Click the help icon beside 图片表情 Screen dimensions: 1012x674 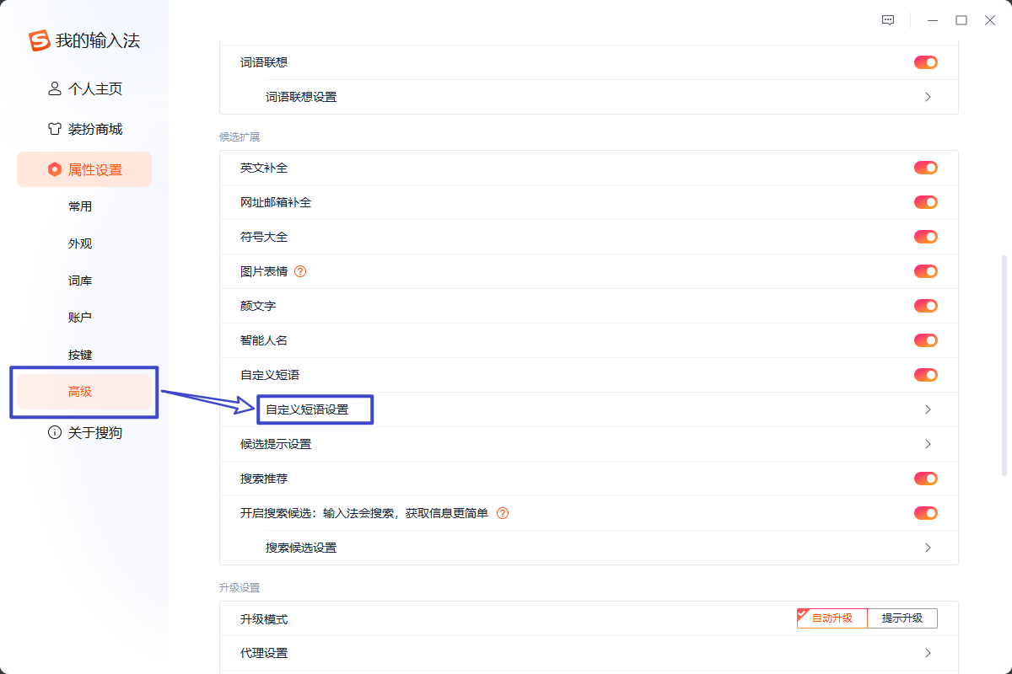(300, 271)
